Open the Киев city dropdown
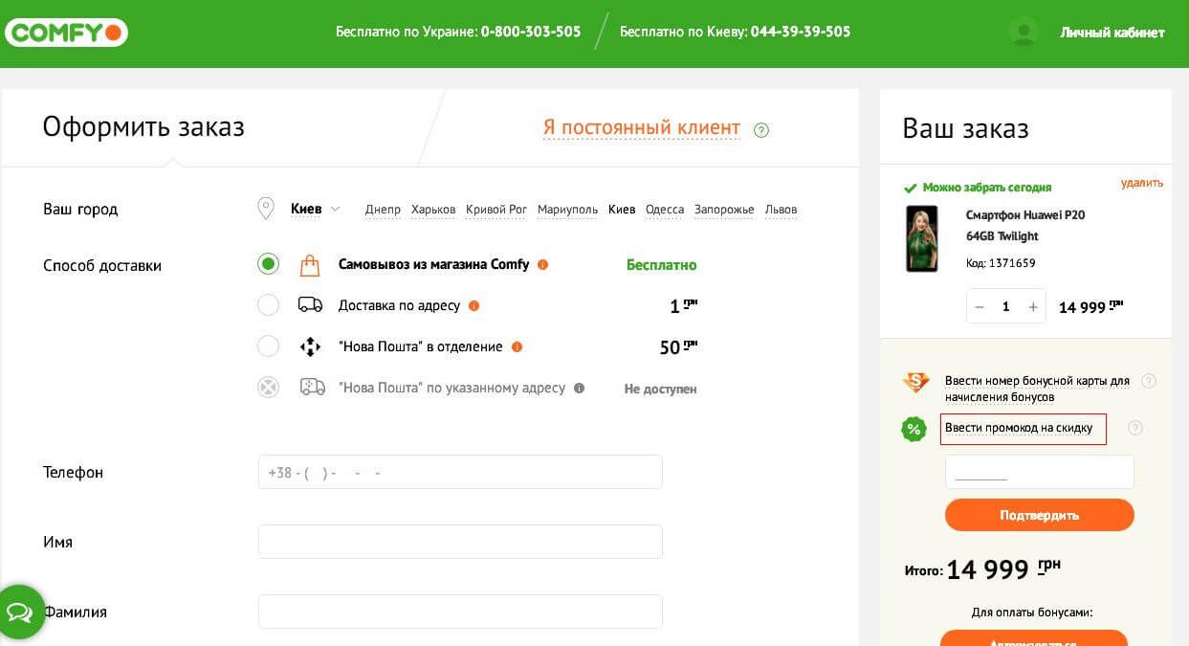 tap(315, 209)
